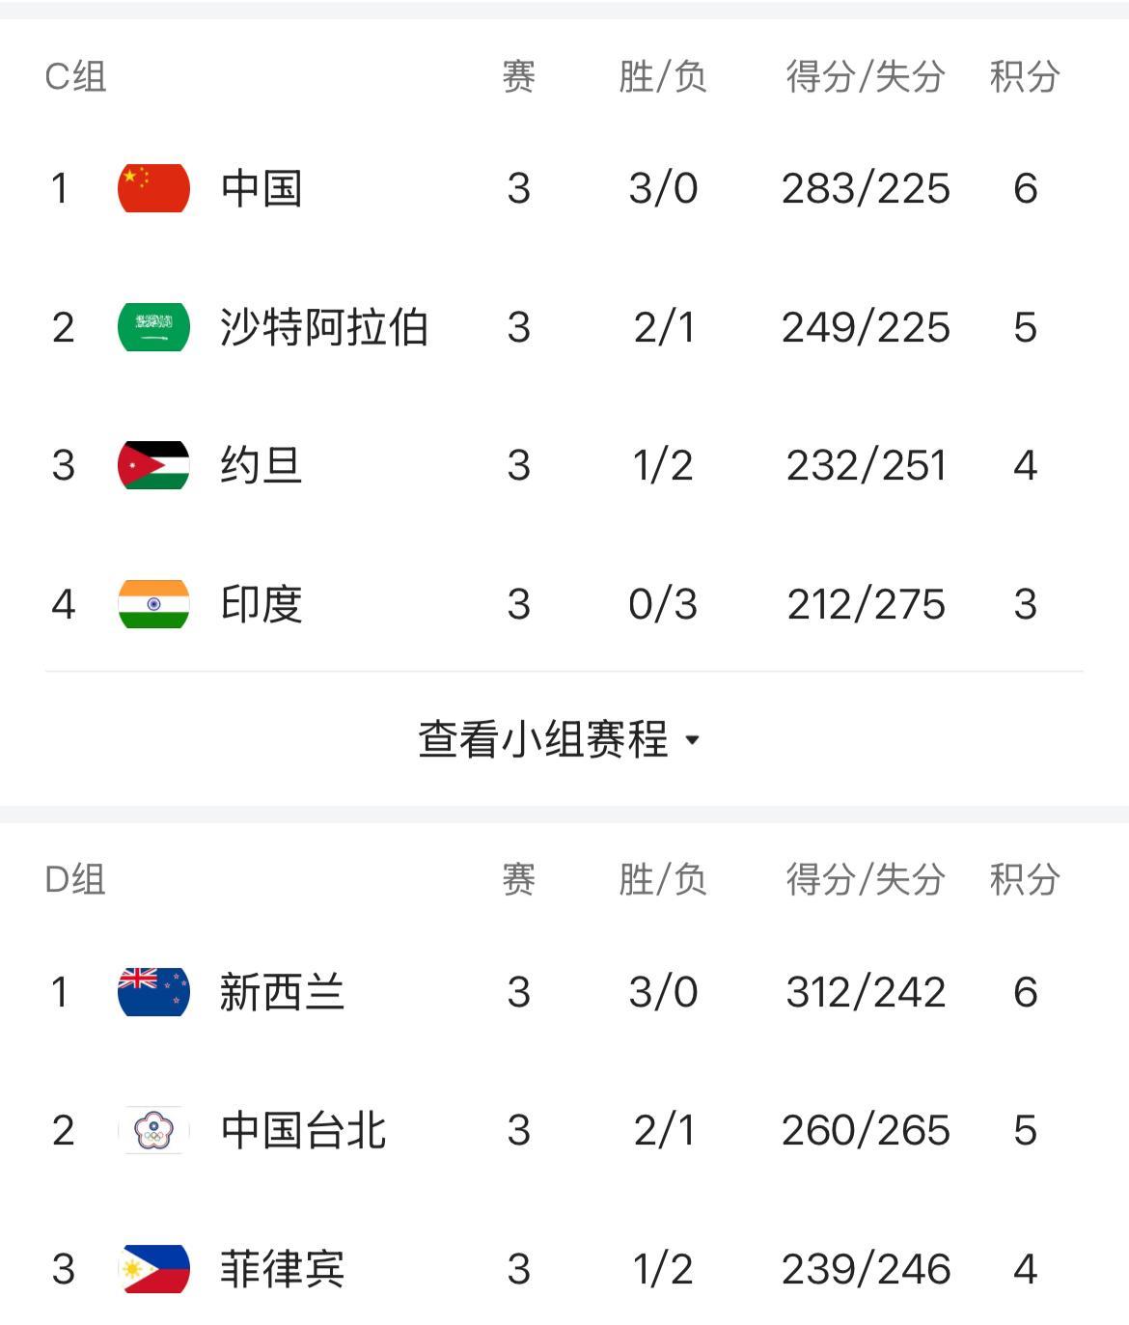Select team name 菲律宾

[282, 1269]
